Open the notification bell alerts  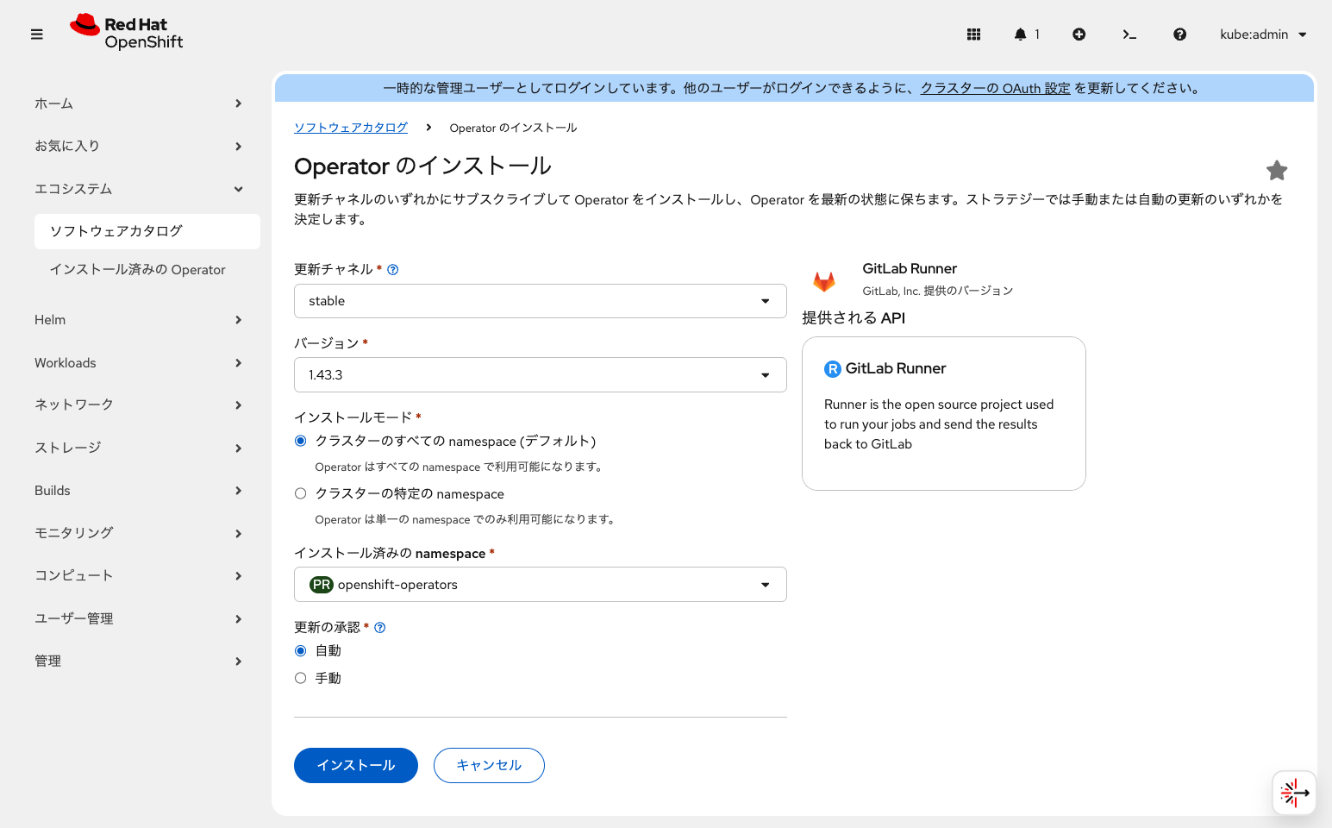[x=1022, y=34]
